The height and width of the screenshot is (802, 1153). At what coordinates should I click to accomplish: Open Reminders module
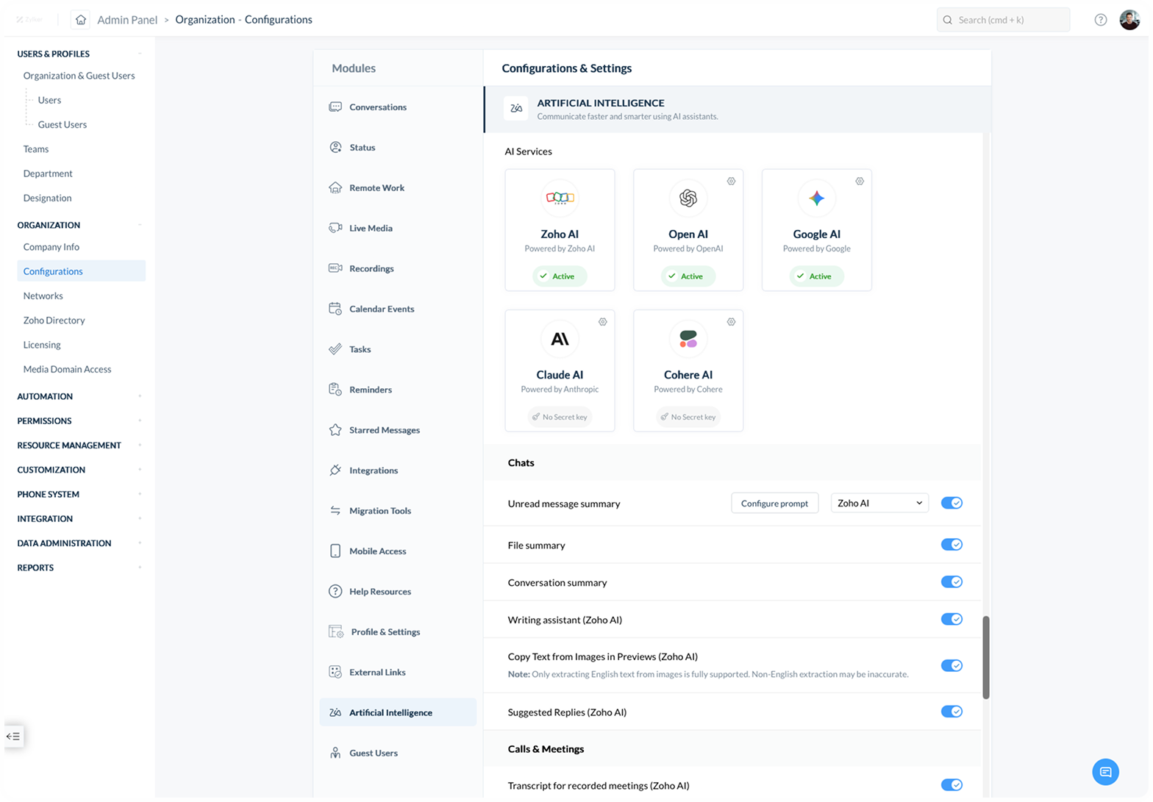coord(398,390)
